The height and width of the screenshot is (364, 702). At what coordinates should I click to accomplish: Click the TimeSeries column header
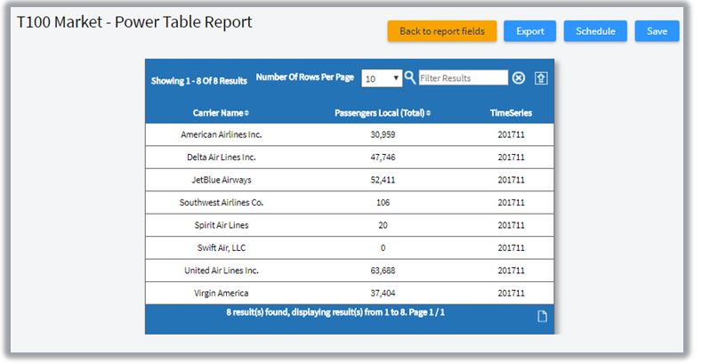(511, 113)
